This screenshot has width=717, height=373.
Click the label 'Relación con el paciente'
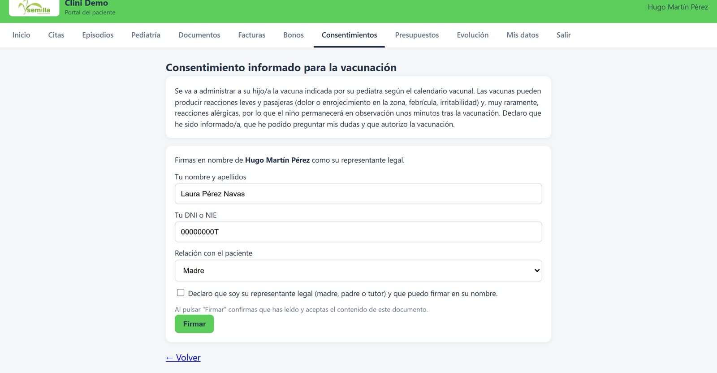click(x=213, y=253)
